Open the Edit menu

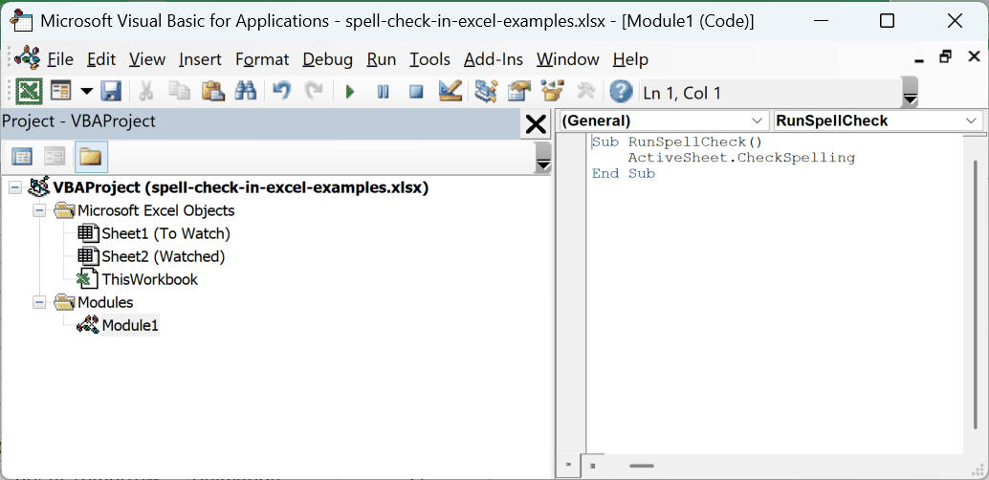tap(101, 59)
